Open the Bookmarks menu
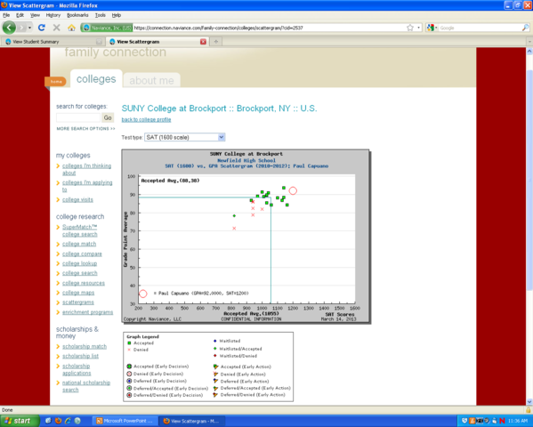 click(77, 15)
